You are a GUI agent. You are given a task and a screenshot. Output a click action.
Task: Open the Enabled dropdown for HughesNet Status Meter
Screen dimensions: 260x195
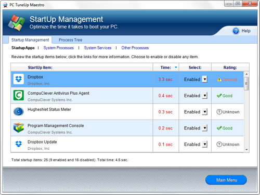click(x=205, y=112)
